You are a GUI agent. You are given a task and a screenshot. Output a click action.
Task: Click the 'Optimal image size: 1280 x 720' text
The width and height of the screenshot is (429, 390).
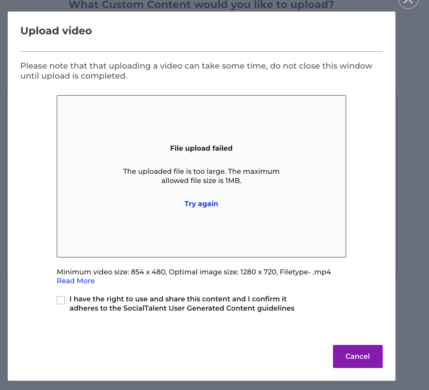[x=223, y=272]
